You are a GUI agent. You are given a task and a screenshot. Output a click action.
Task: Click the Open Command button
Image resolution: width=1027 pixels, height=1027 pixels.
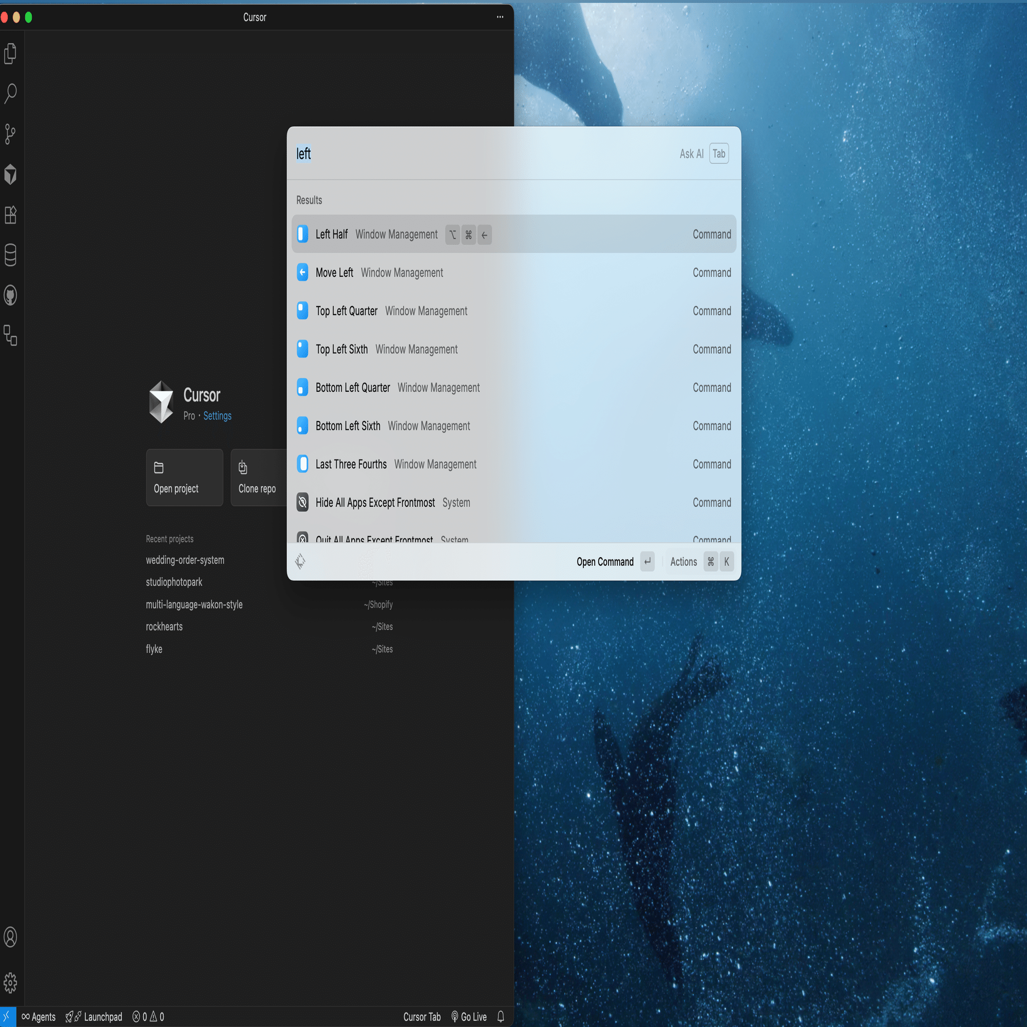(605, 562)
